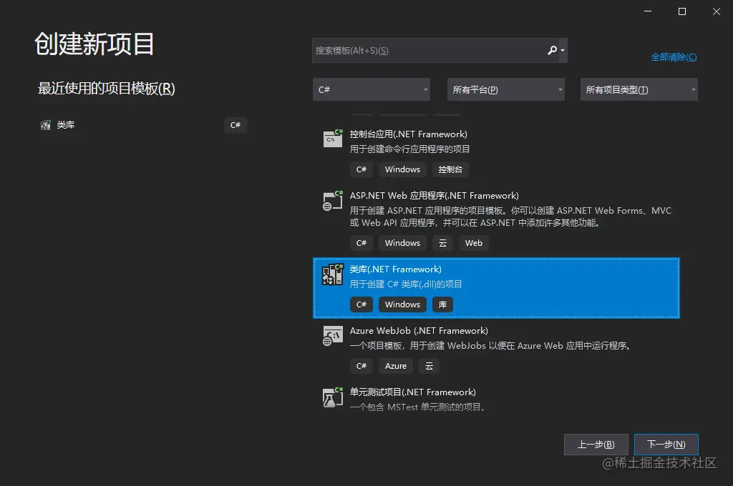Click 云 tag under ASP.NET template
Viewport: 733px width, 486px height.
[x=442, y=243]
